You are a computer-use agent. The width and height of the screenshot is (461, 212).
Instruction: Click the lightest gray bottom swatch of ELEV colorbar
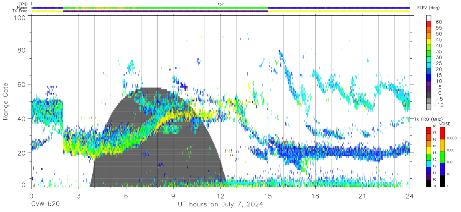[429, 107]
